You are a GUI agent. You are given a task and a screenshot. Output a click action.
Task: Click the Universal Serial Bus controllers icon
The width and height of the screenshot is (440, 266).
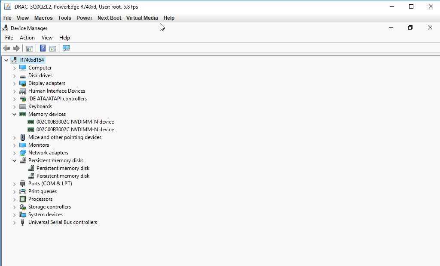[23, 222]
